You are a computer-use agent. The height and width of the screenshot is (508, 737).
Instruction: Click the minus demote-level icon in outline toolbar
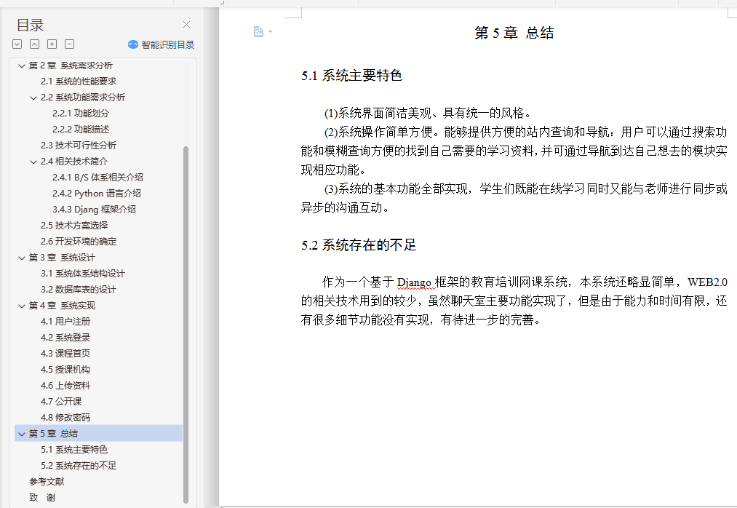(x=70, y=44)
